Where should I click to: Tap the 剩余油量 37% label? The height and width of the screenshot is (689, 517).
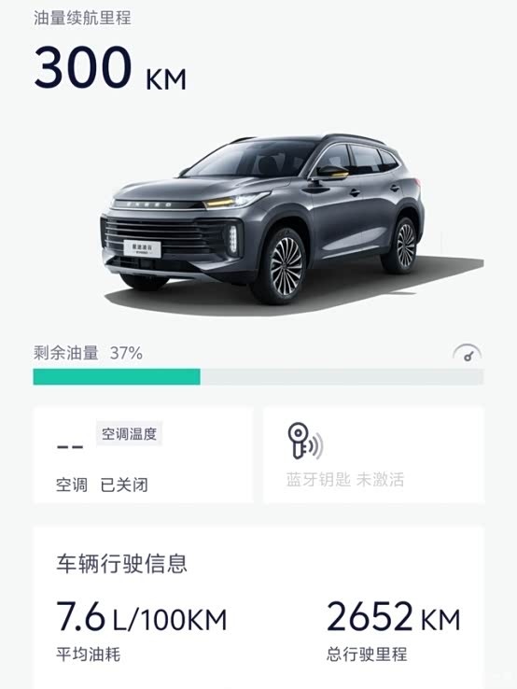pos(88,353)
